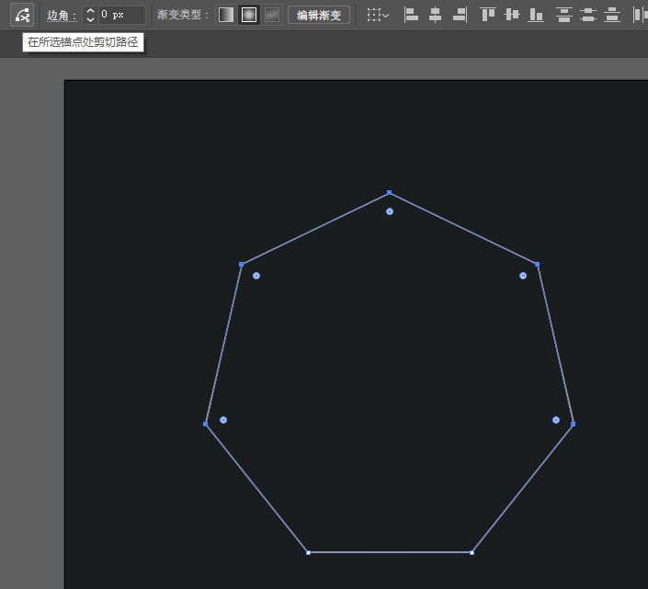Viewport: 648px width, 589px height.
Task: Align objects to horizontal center
Action: click(435, 16)
